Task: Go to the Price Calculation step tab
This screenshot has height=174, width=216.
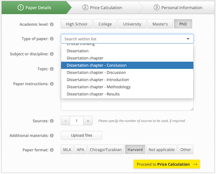Action: point(102,8)
